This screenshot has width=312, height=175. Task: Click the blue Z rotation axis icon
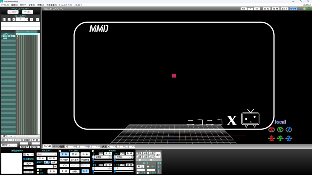pos(289,130)
